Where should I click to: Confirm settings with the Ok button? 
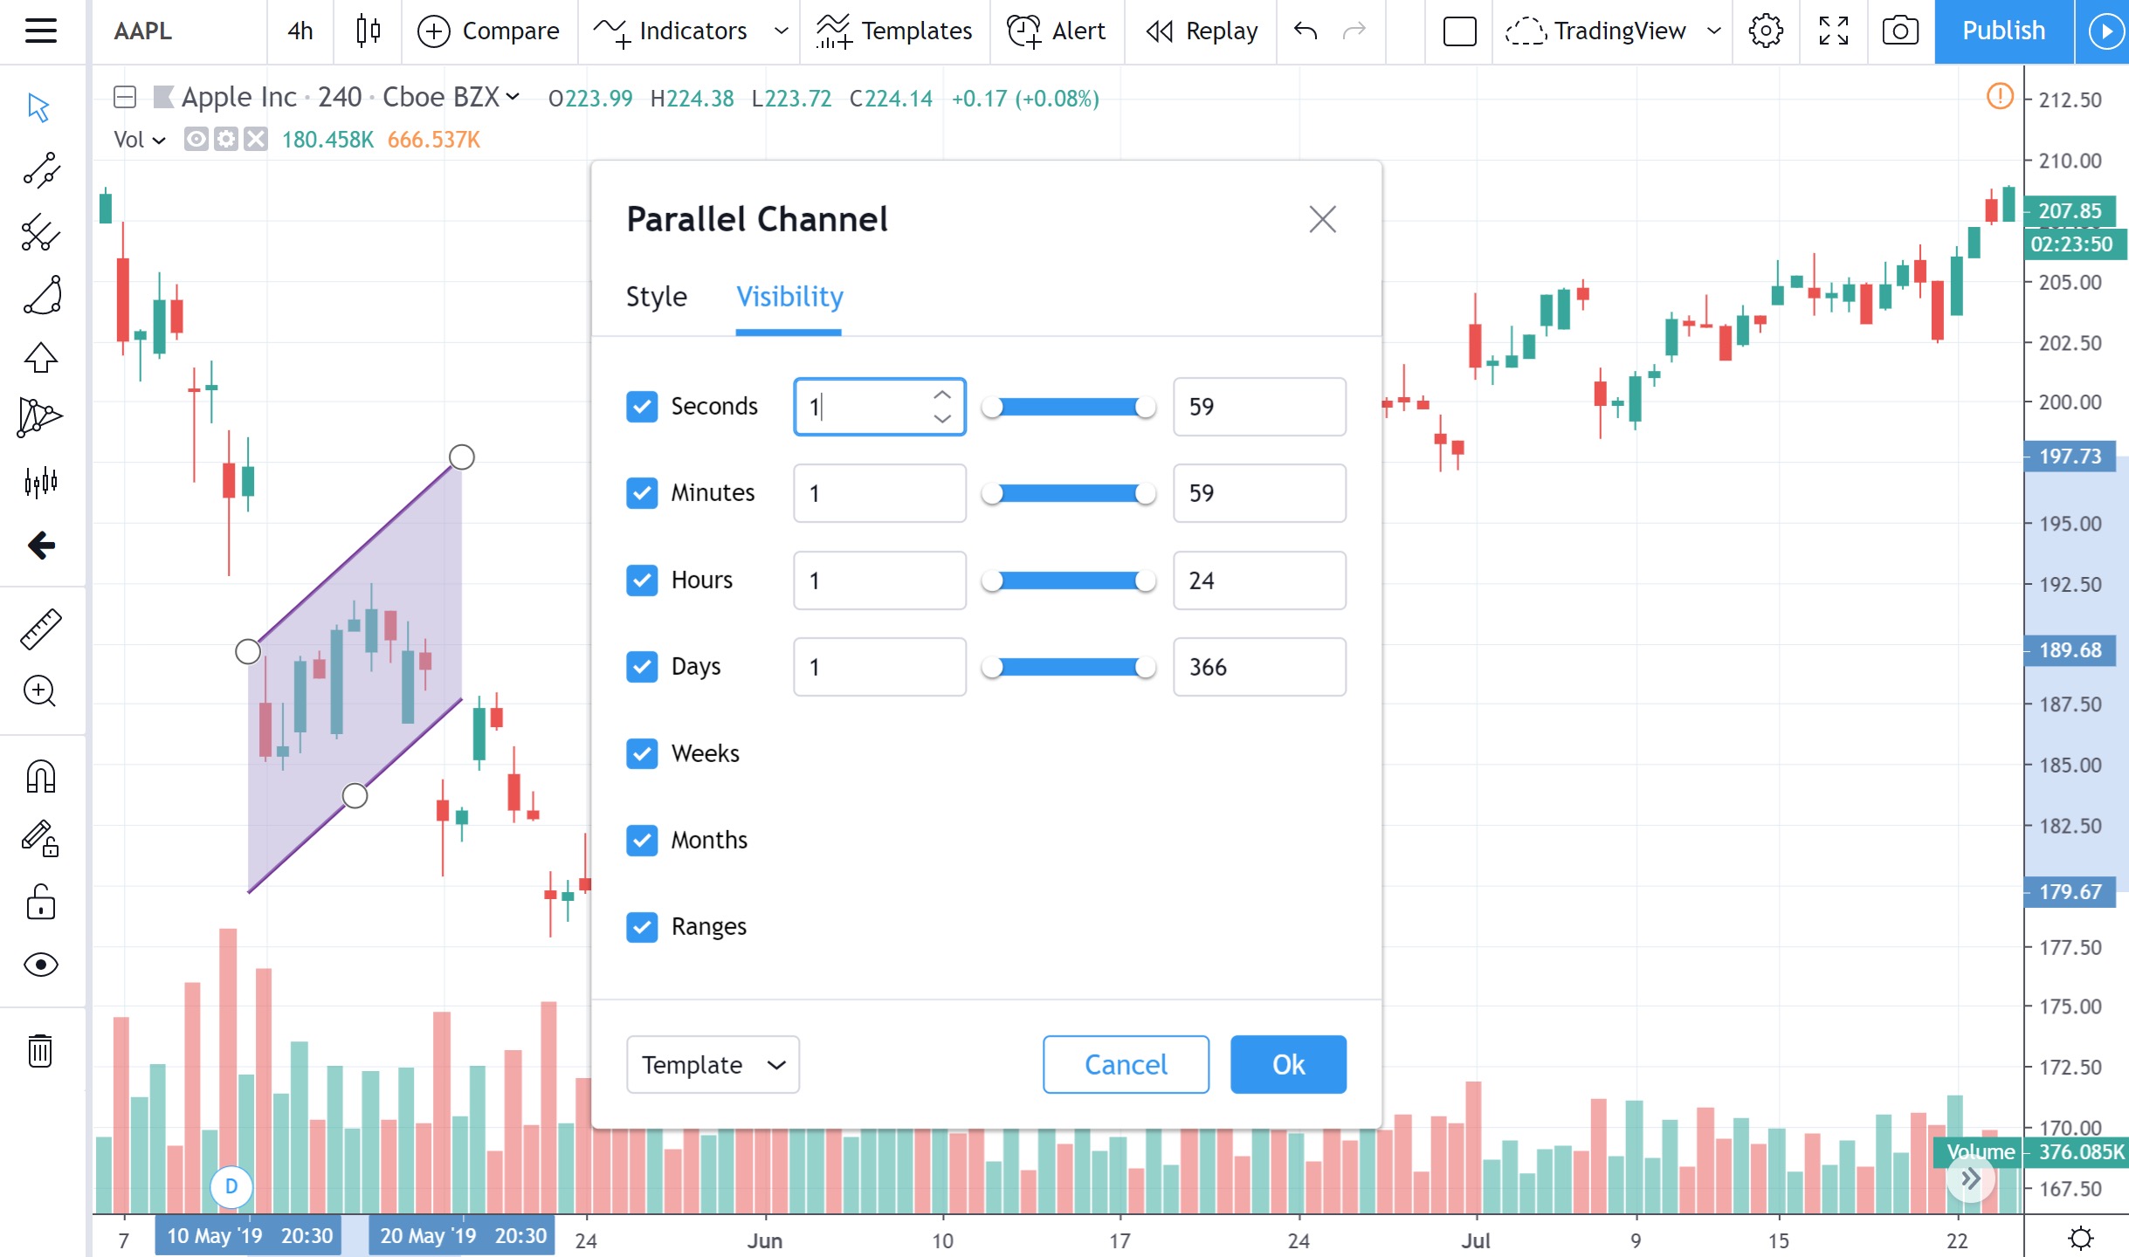tap(1287, 1064)
